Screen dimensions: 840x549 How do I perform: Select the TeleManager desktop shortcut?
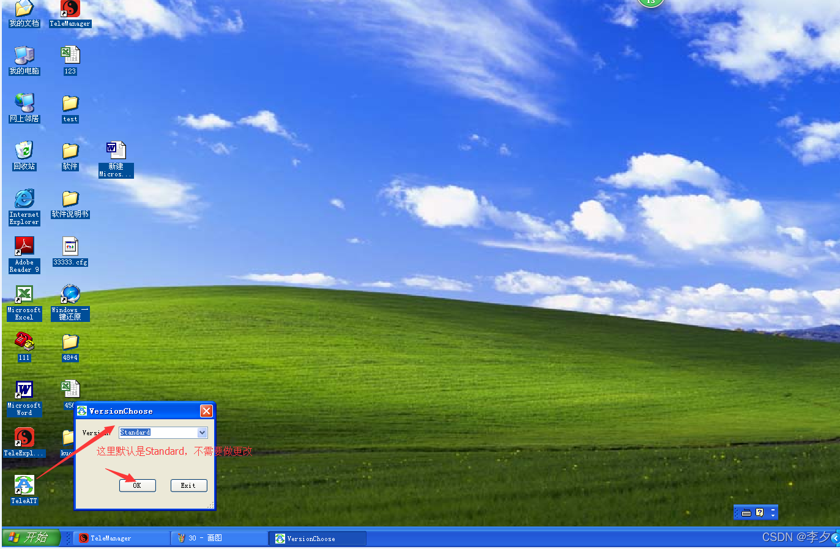coord(70,14)
